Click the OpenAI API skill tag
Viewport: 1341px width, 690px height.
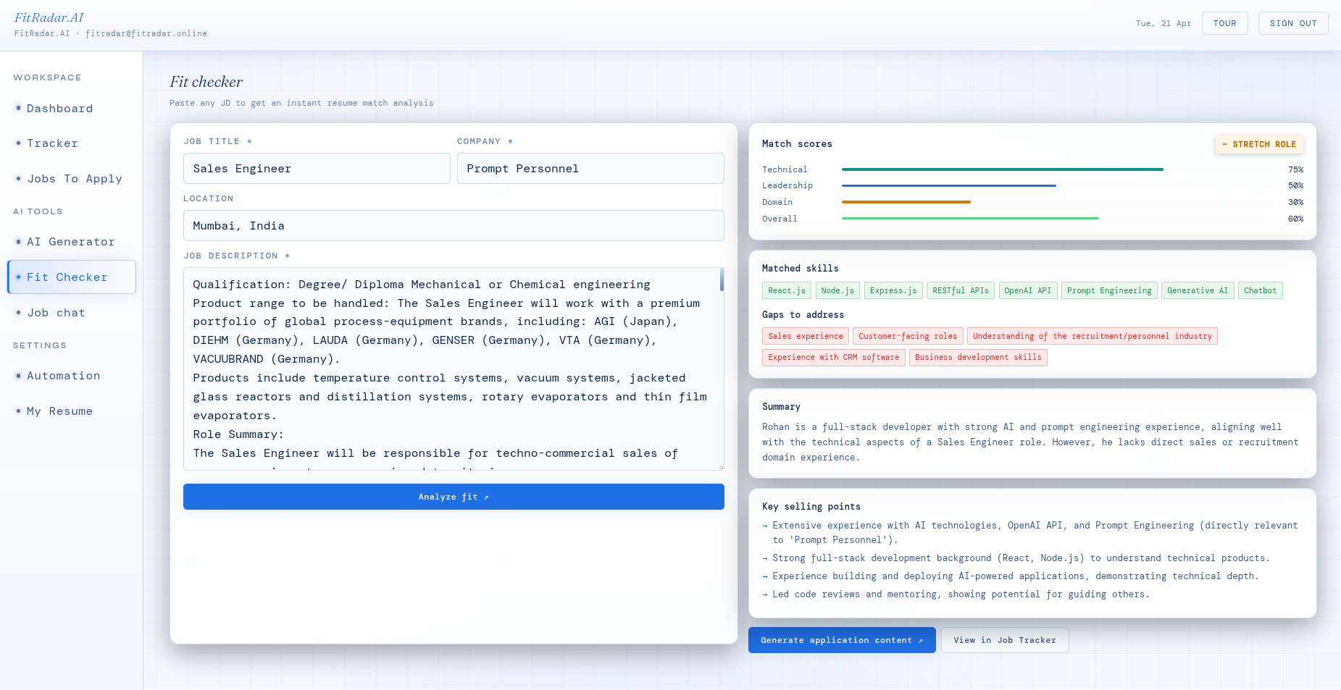tap(1028, 290)
